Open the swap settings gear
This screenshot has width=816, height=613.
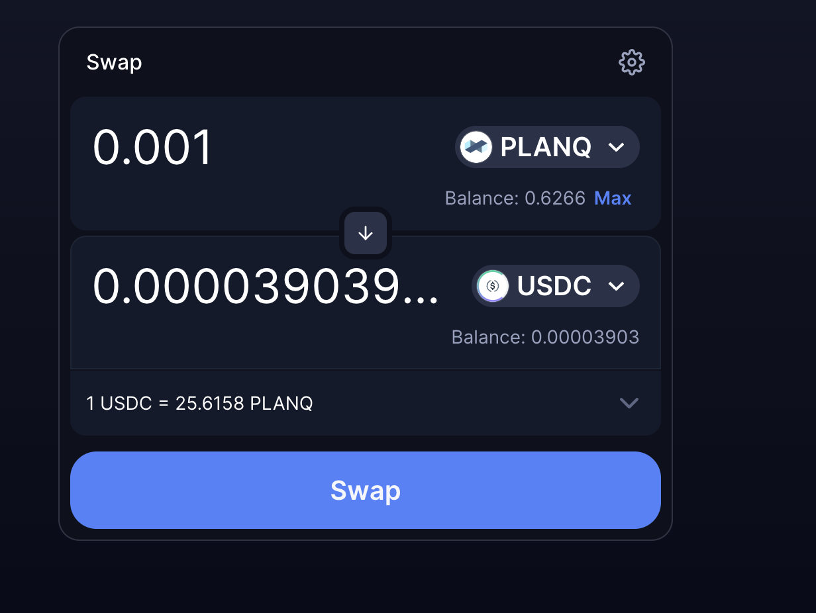[631, 62]
